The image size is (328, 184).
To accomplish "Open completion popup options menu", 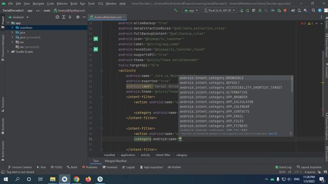I will click(291, 133).
